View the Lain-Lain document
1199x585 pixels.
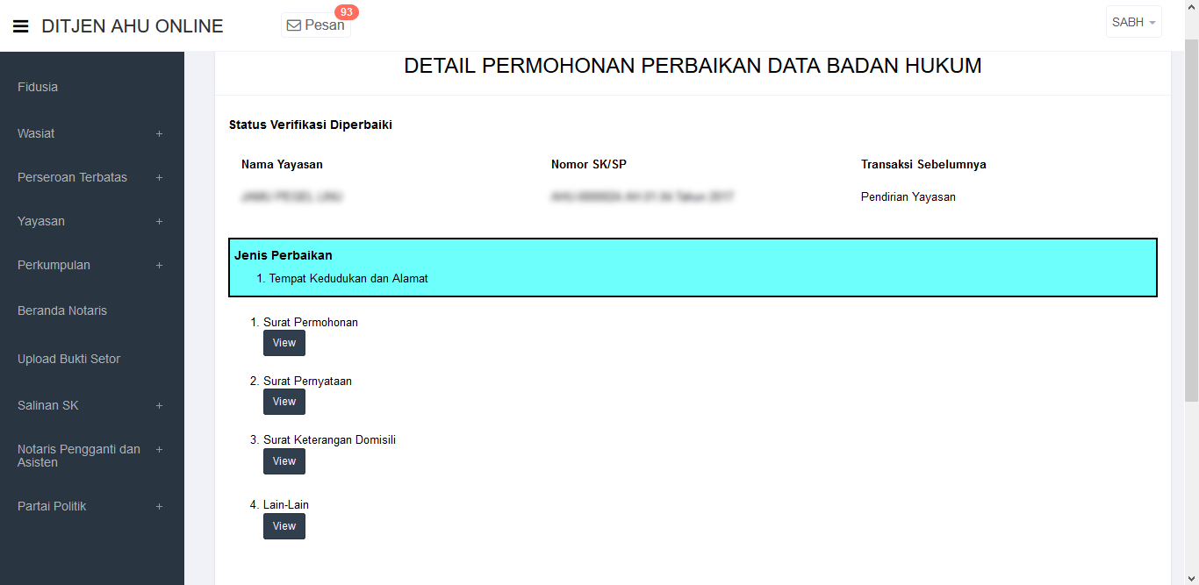pyautogui.click(x=284, y=526)
